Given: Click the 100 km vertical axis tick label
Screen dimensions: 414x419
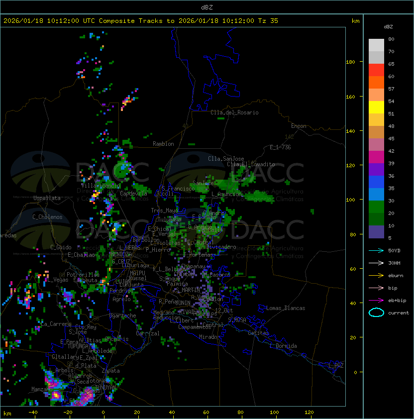Looking at the screenshot, I should tap(350, 200).
